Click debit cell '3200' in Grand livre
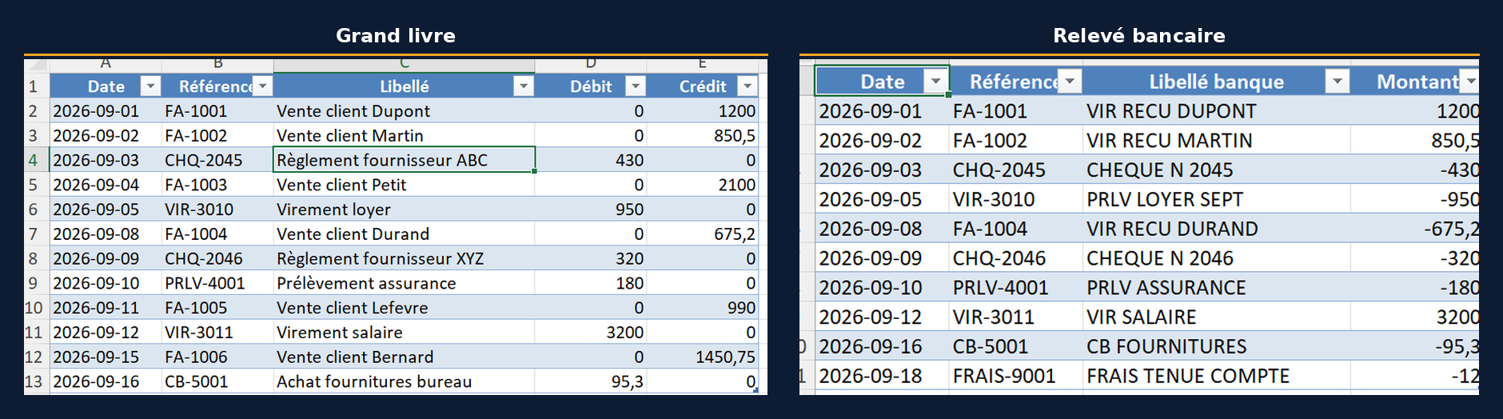 (x=591, y=332)
